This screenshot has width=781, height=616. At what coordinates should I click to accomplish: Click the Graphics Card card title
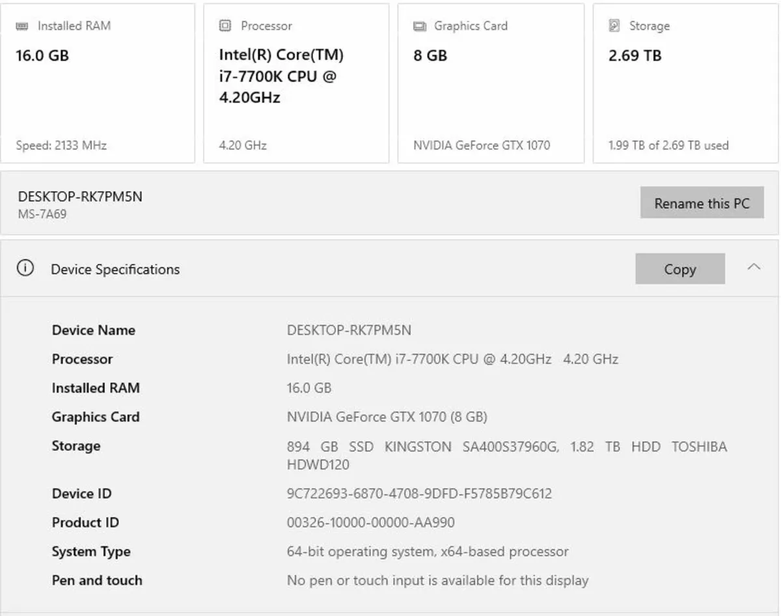tap(471, 26)
